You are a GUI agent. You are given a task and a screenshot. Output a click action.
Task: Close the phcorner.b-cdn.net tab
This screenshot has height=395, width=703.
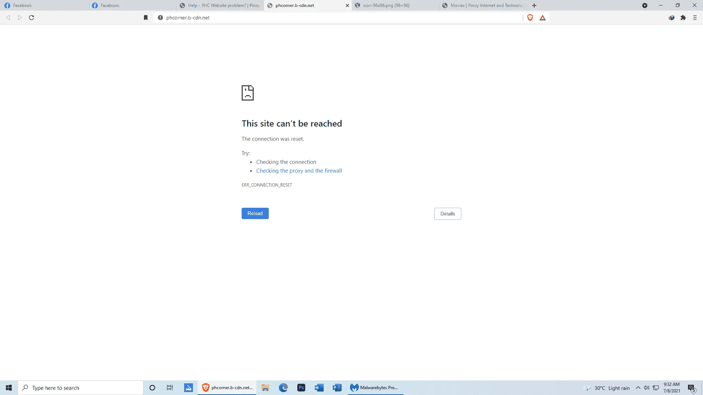(347, 5)
